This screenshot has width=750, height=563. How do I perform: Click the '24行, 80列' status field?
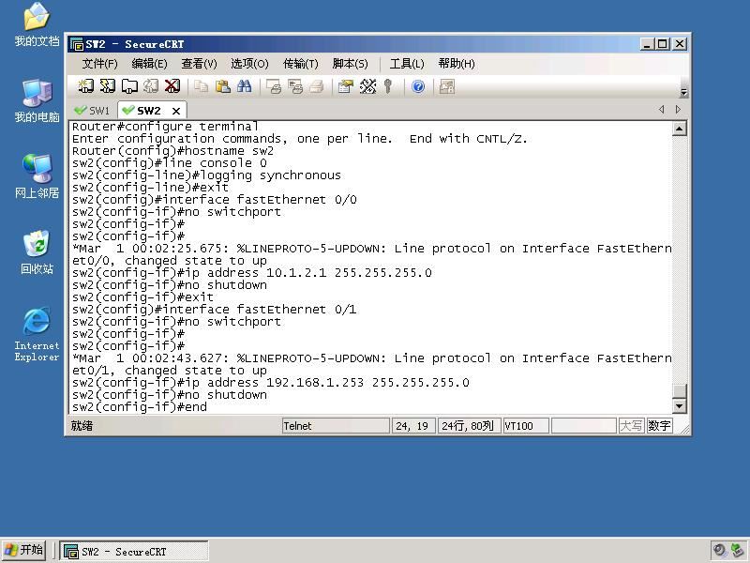(x=470, y=426)
